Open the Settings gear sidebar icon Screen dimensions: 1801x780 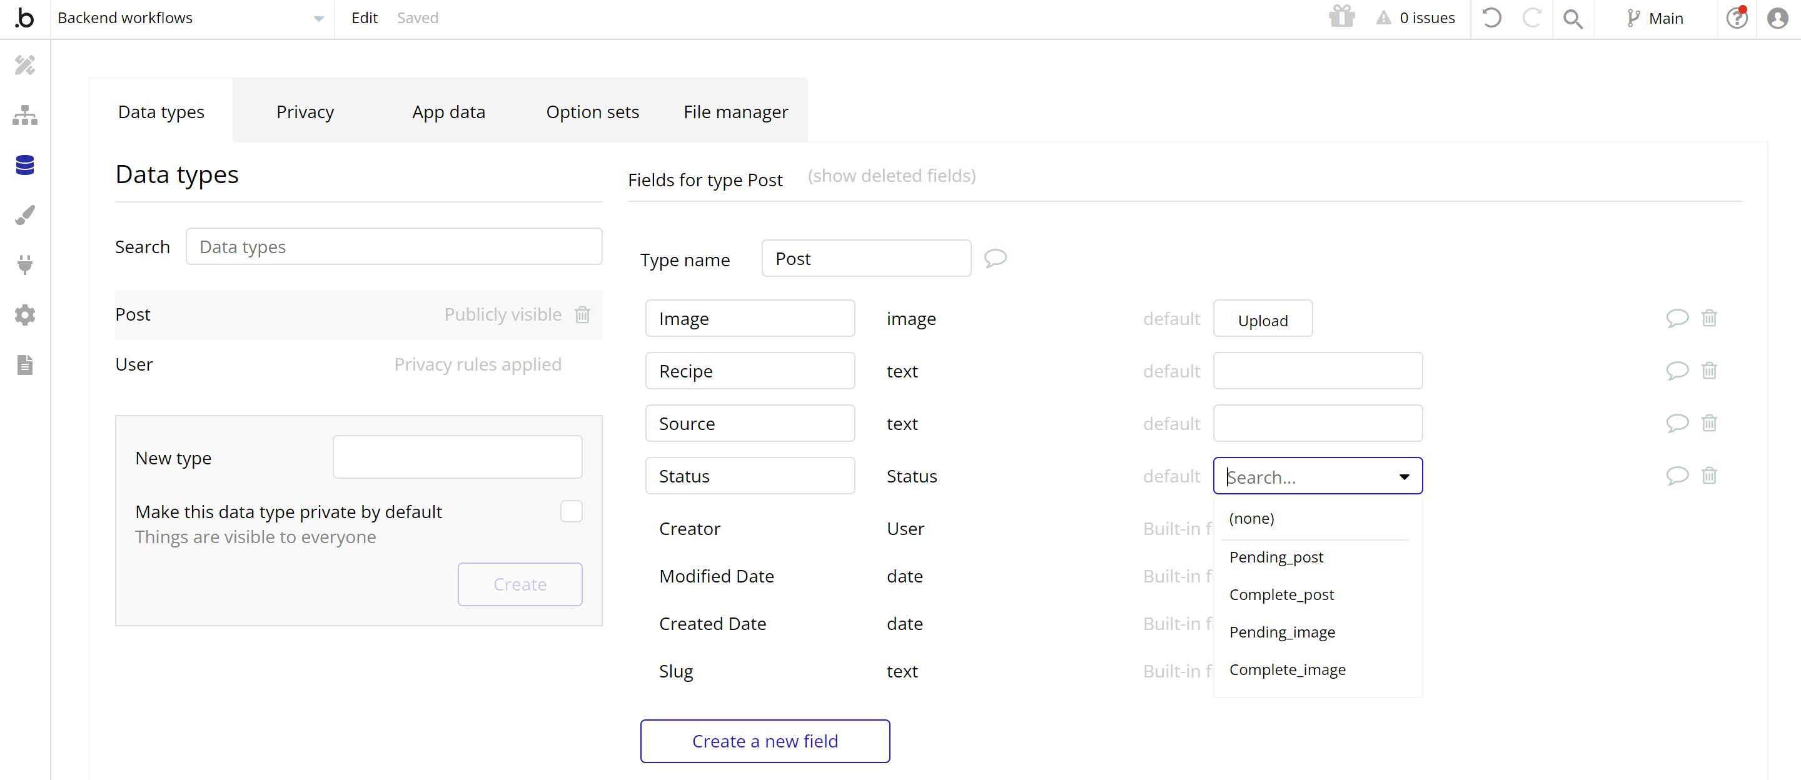(25, 315)
